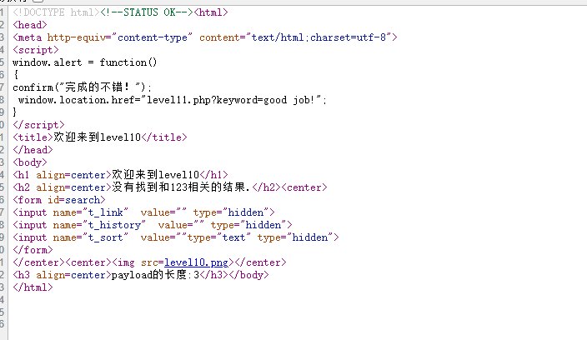Click the "t_sort" input name value

pos(105,237)
